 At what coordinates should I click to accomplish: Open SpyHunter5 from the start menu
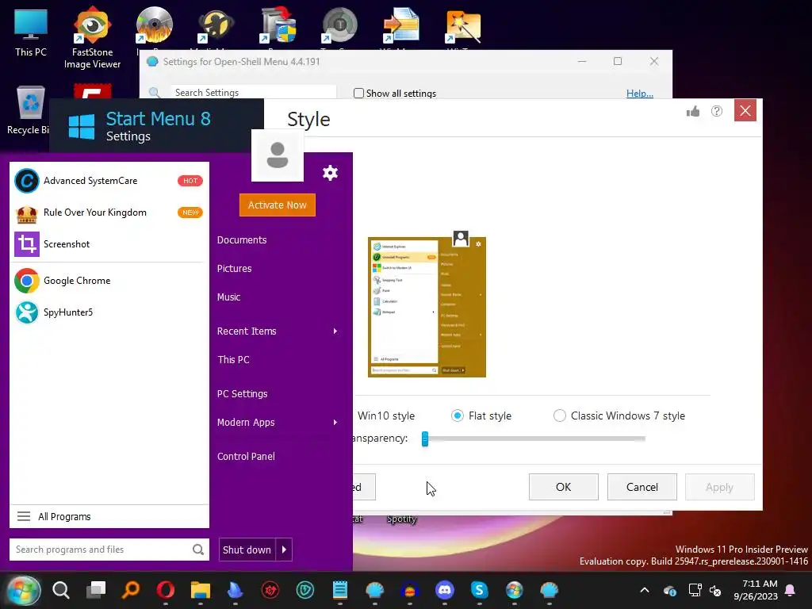point(109,312)
